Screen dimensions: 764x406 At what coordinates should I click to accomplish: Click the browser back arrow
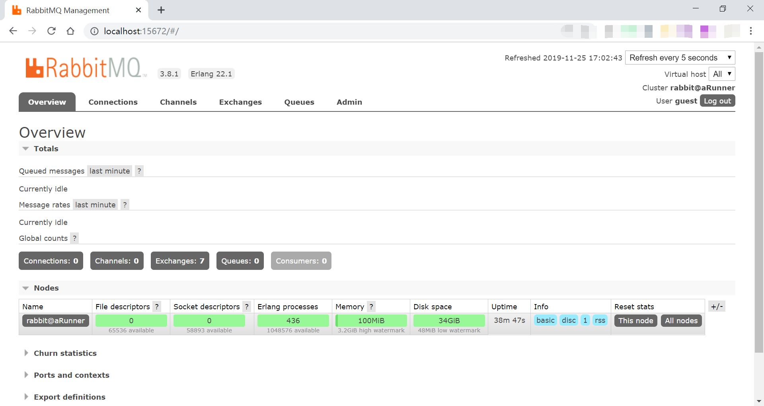tap(13, 31)
